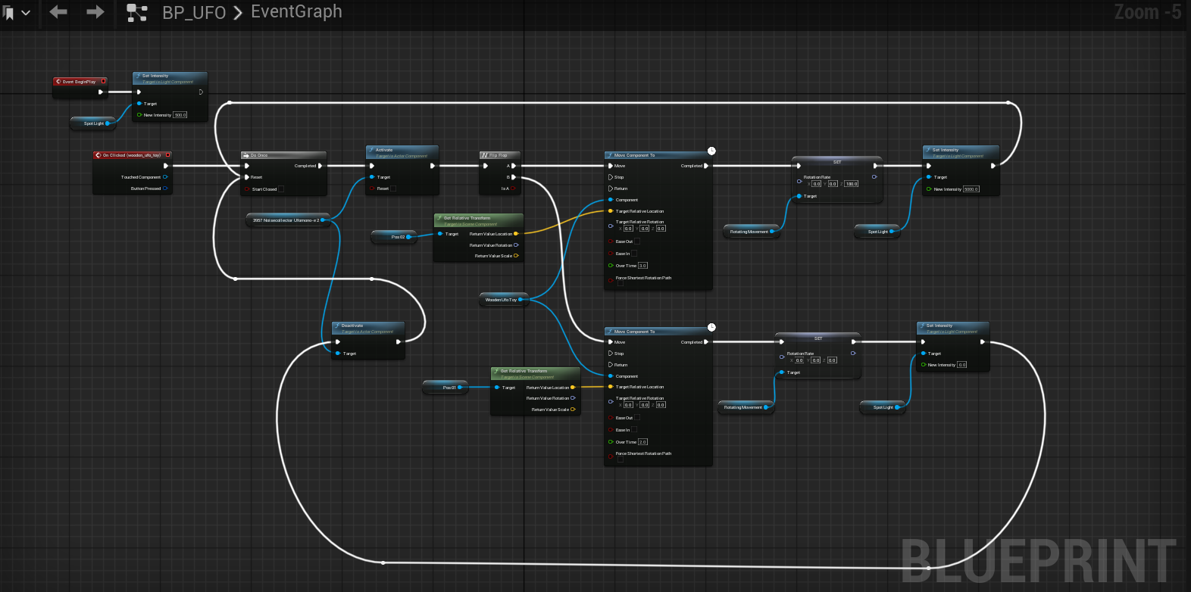Click the New Intensity 5000.0 input field

[x=971, y=189]
